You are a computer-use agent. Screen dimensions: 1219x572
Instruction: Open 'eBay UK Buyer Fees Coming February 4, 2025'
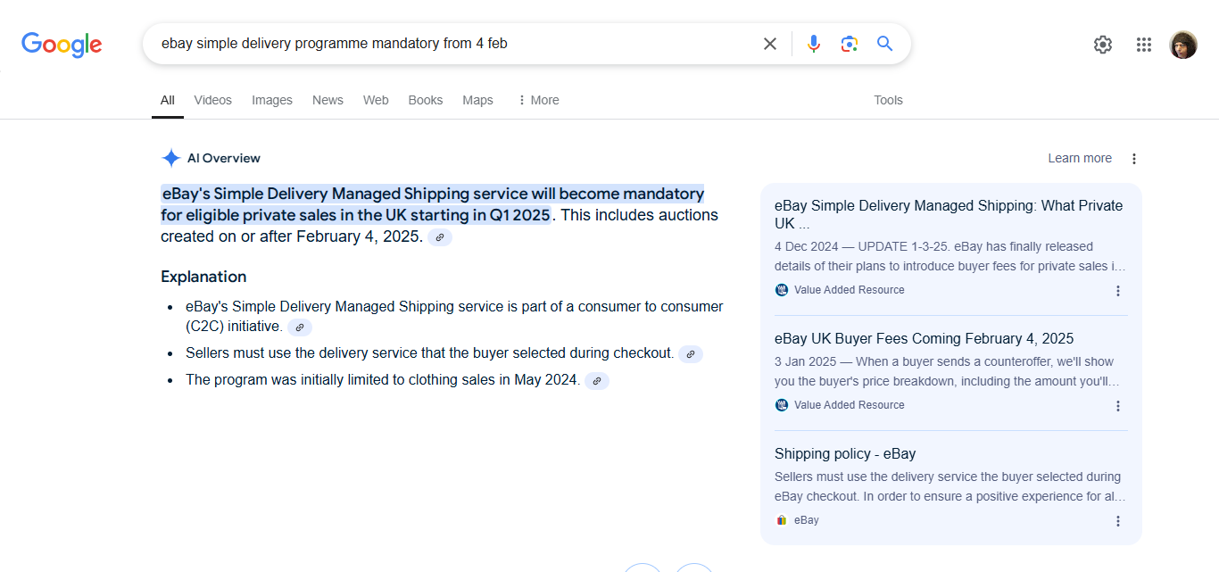point(924,339)
